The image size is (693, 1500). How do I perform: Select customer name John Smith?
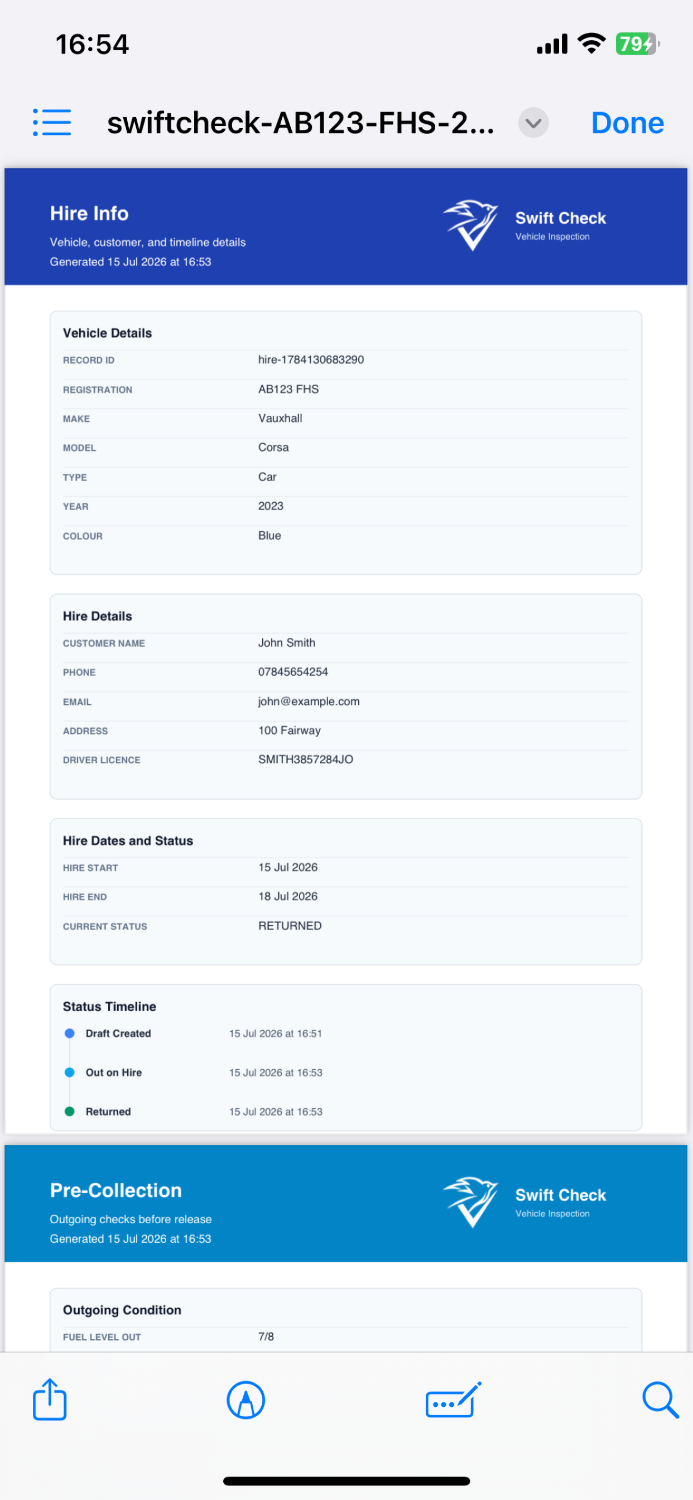[x=286, y=642]
